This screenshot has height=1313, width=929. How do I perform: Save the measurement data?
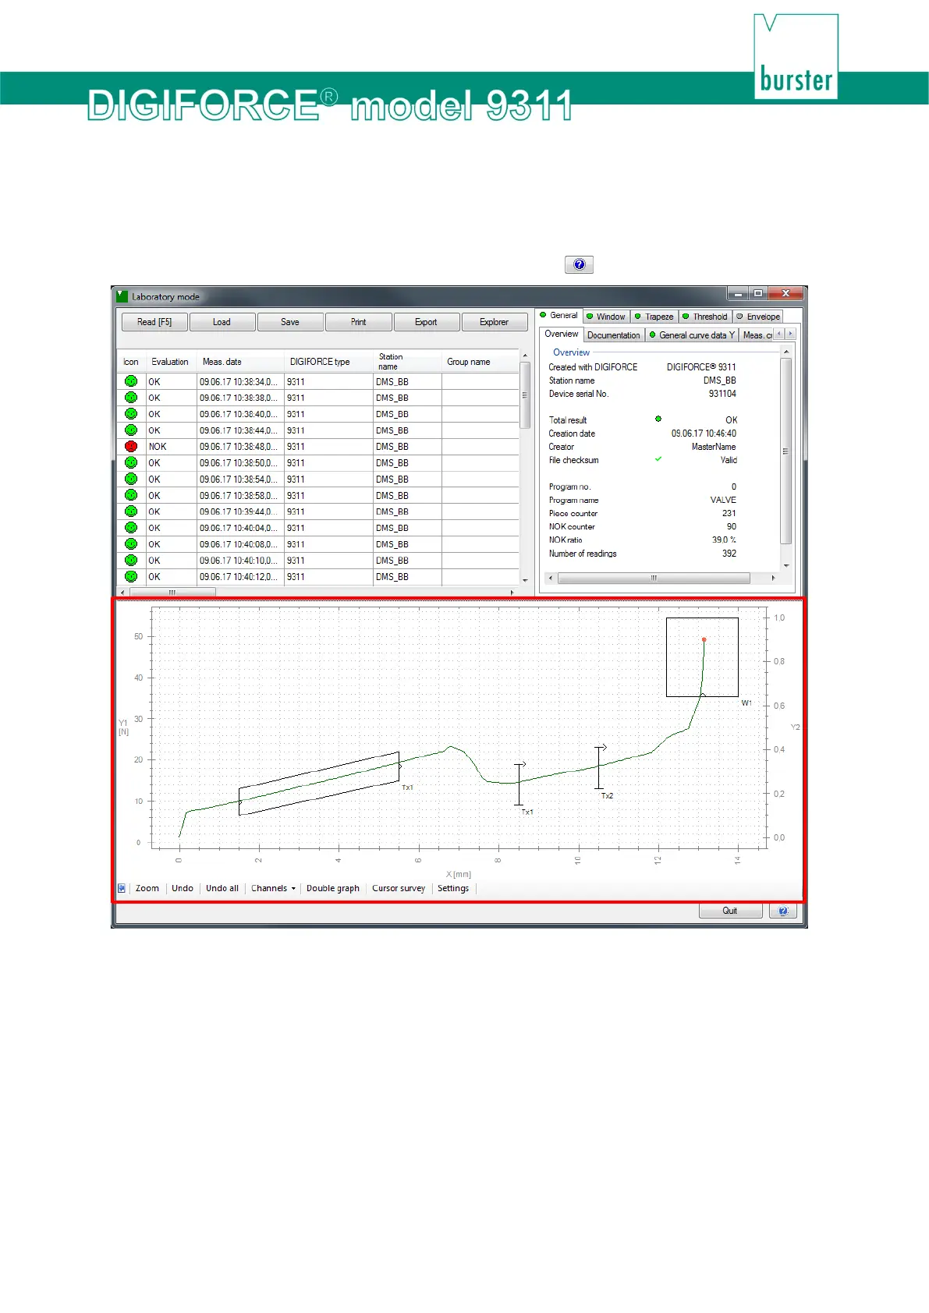tap(290, 322)
